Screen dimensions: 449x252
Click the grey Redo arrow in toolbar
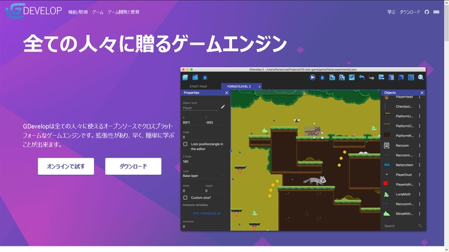372,77
